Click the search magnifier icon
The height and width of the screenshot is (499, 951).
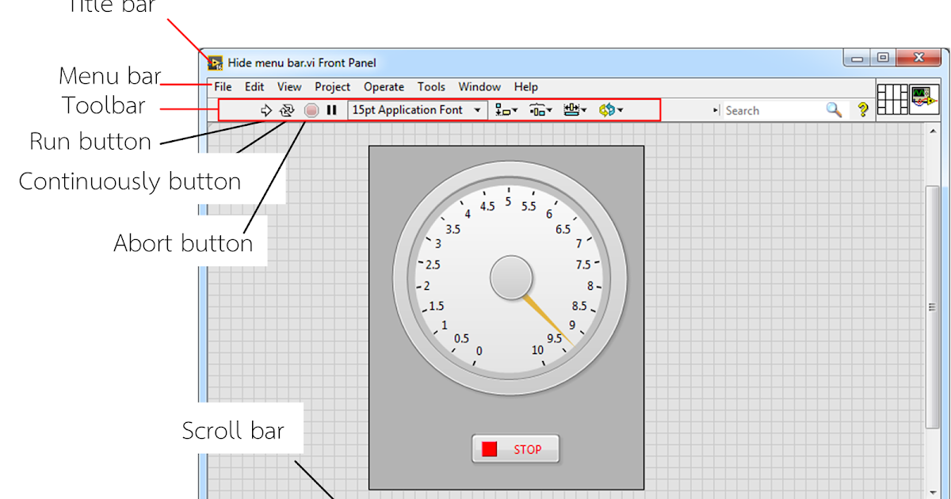coord(834,109)
